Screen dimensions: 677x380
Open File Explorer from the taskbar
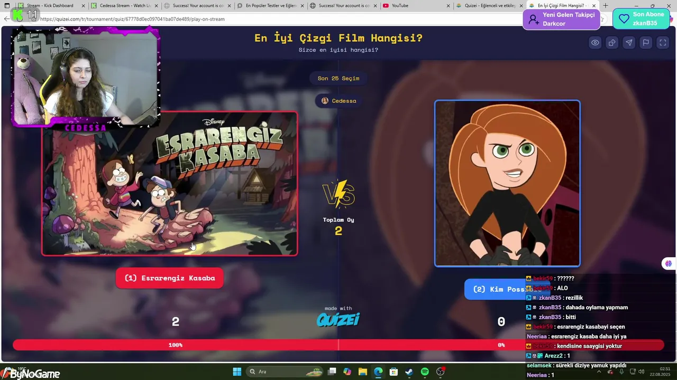point(363,372)
